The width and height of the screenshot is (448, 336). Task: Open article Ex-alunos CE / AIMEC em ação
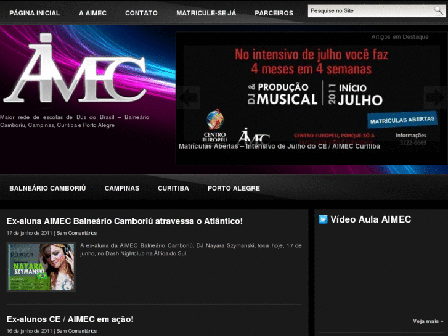click(x=70, y=319)
